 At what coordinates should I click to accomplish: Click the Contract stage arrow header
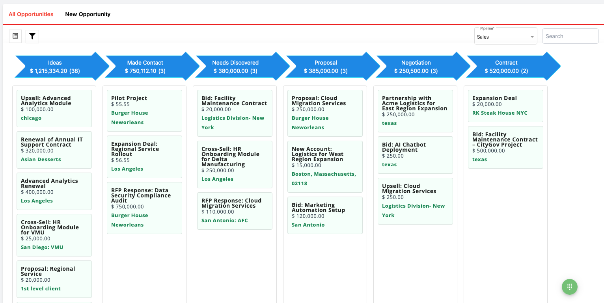[506, 67]
